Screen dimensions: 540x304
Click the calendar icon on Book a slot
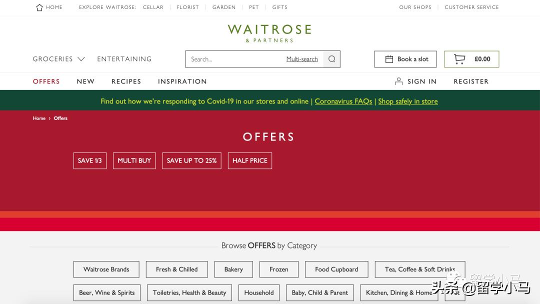point(389,59)
